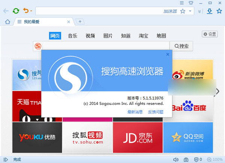The height and width of the screenshot is (163, 225).
Task: Open the QQ空间 Qzone tile
Action: [x=188, y=138]
